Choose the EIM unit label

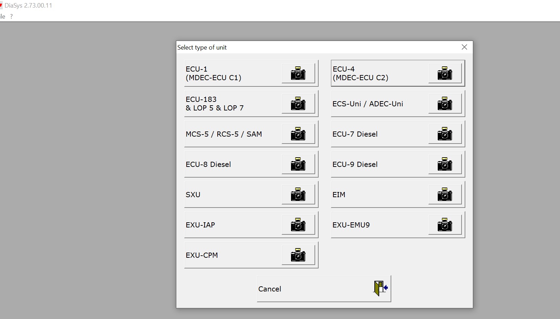(339, 195)
